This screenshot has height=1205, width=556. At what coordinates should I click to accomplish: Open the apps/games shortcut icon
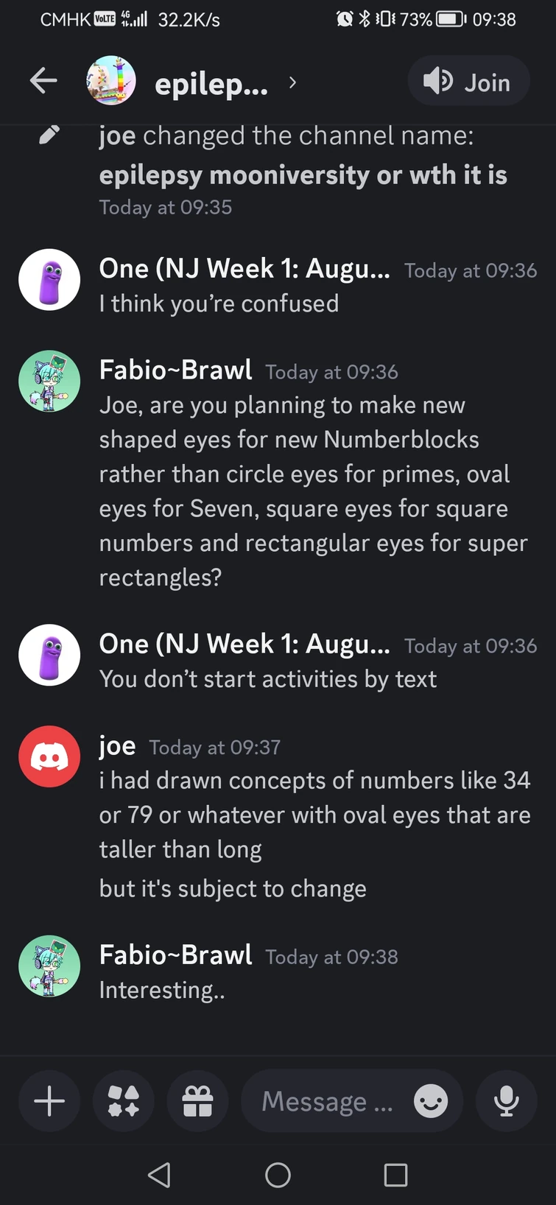(x=123, y=1100)
